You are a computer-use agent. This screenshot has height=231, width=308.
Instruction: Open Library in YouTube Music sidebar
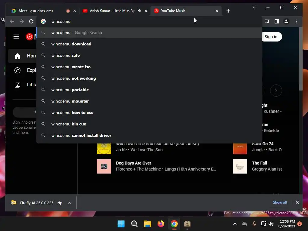tap(22, 85)
